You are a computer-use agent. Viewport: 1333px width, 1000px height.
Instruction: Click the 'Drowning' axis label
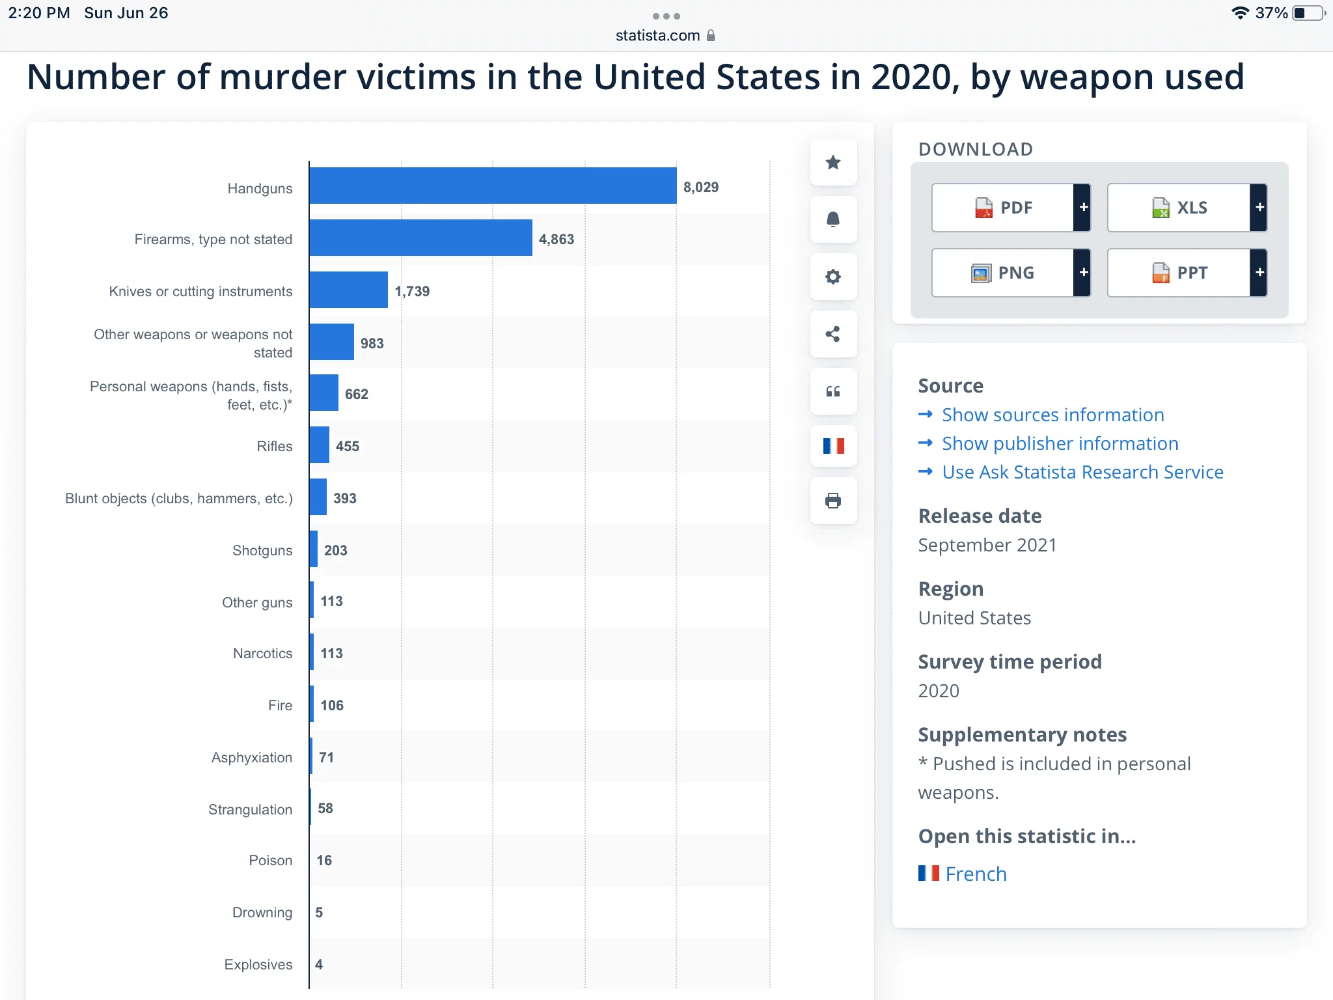coord(262,912)
